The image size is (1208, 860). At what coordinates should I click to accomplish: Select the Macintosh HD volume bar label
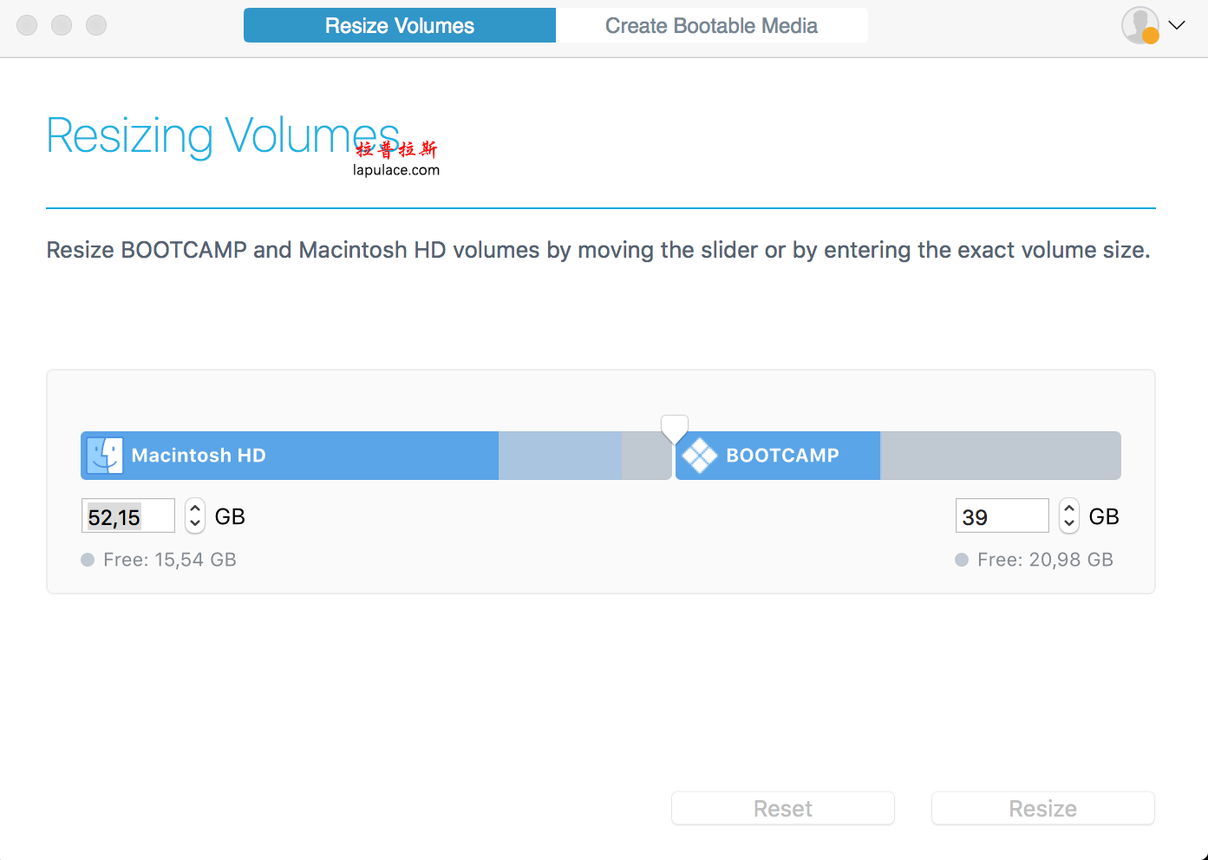point(199,456)
